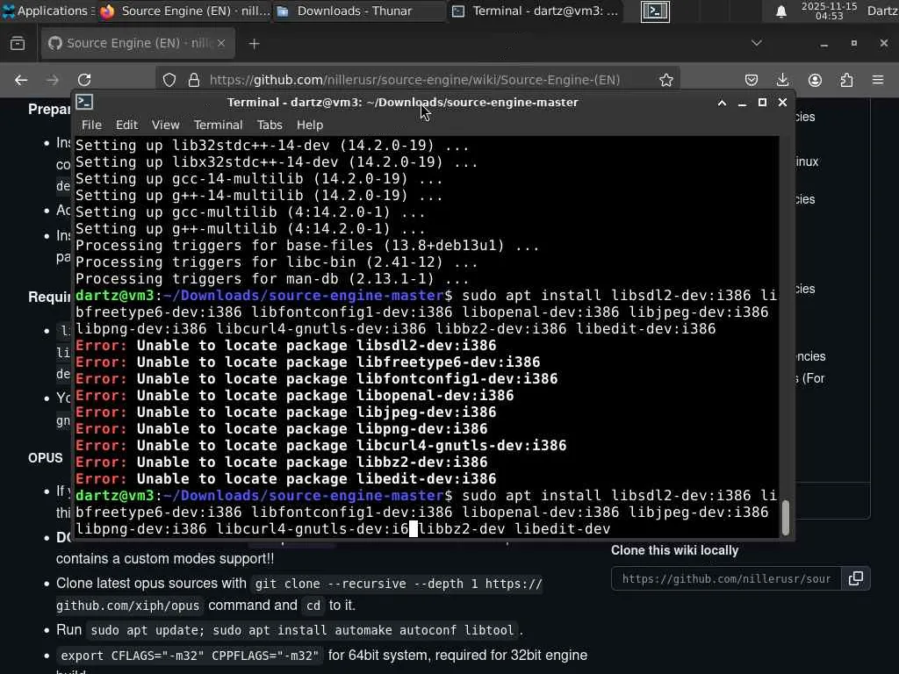899x674 pixels.
Task: Roll up the terminal window with arrow
Action: pyautogui.click(x=722, y=103)
